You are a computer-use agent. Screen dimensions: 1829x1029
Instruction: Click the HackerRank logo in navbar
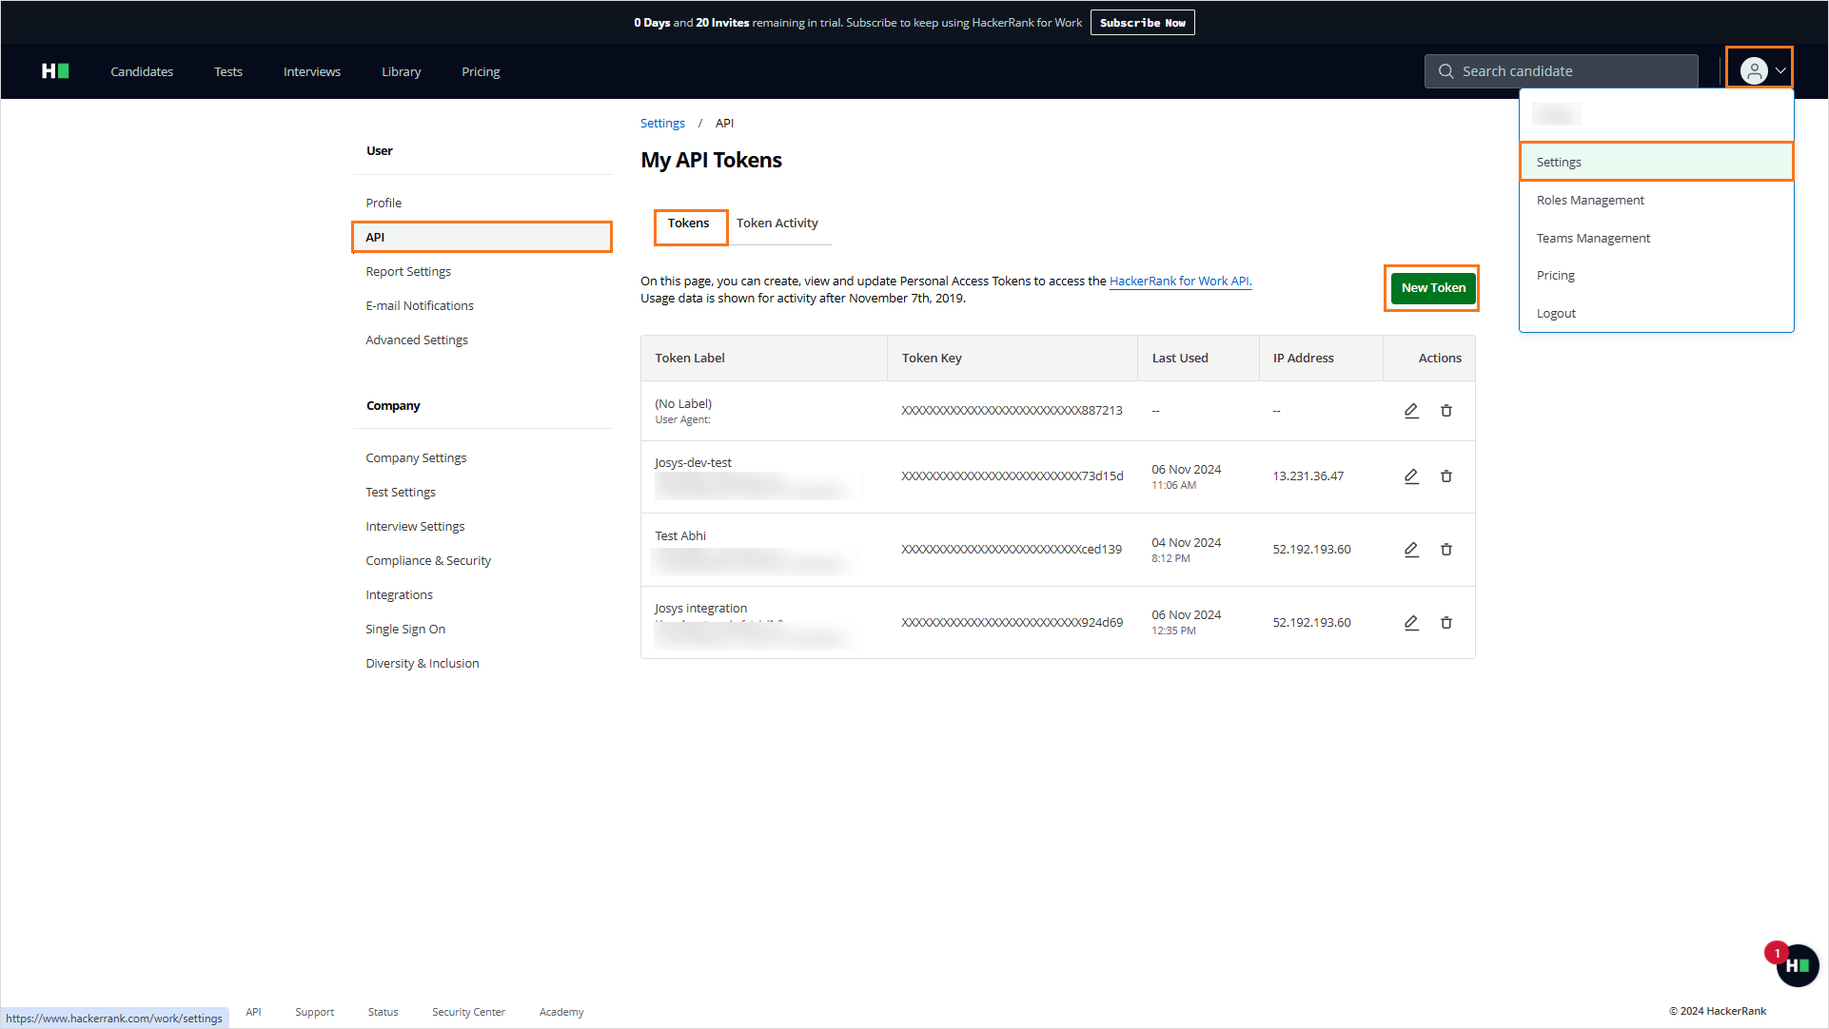click(x=55, y=71)
